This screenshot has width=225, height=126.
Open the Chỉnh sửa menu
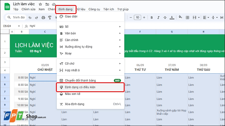(28, 9)
